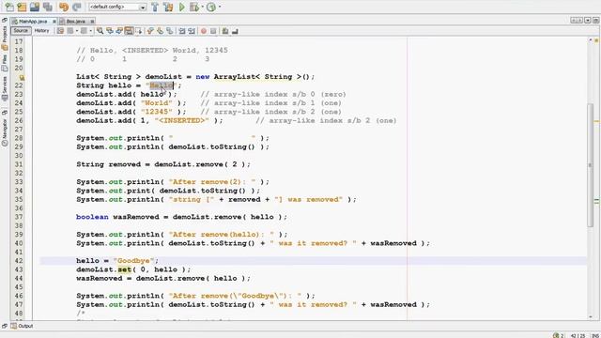Go to the Next Bookmark

coord(160,31)
